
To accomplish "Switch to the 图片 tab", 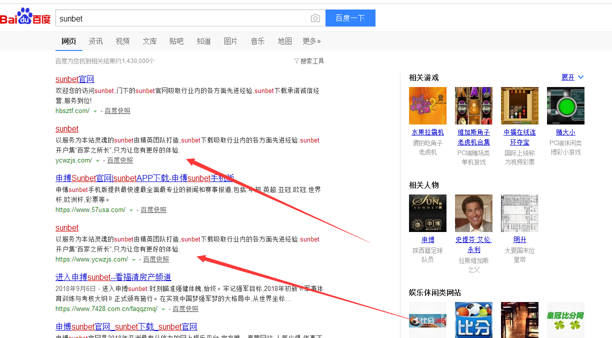I will (230, 41).
